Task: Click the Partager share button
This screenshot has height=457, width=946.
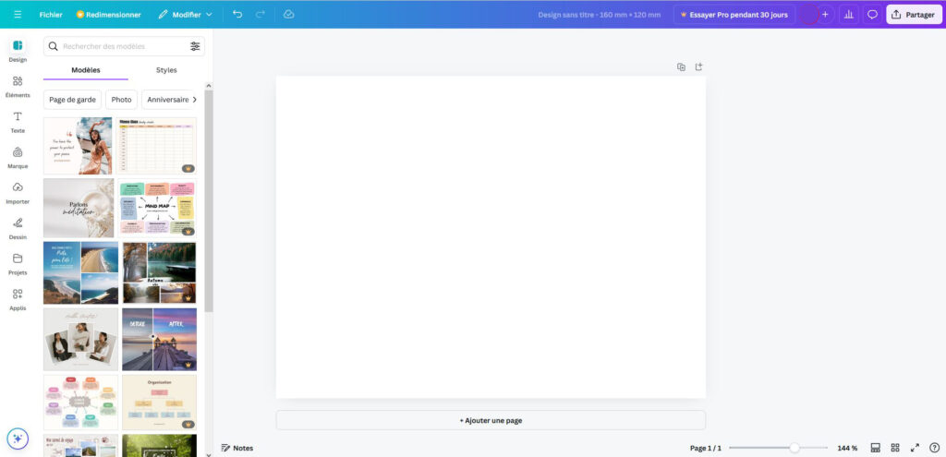Action: [912, 15]
